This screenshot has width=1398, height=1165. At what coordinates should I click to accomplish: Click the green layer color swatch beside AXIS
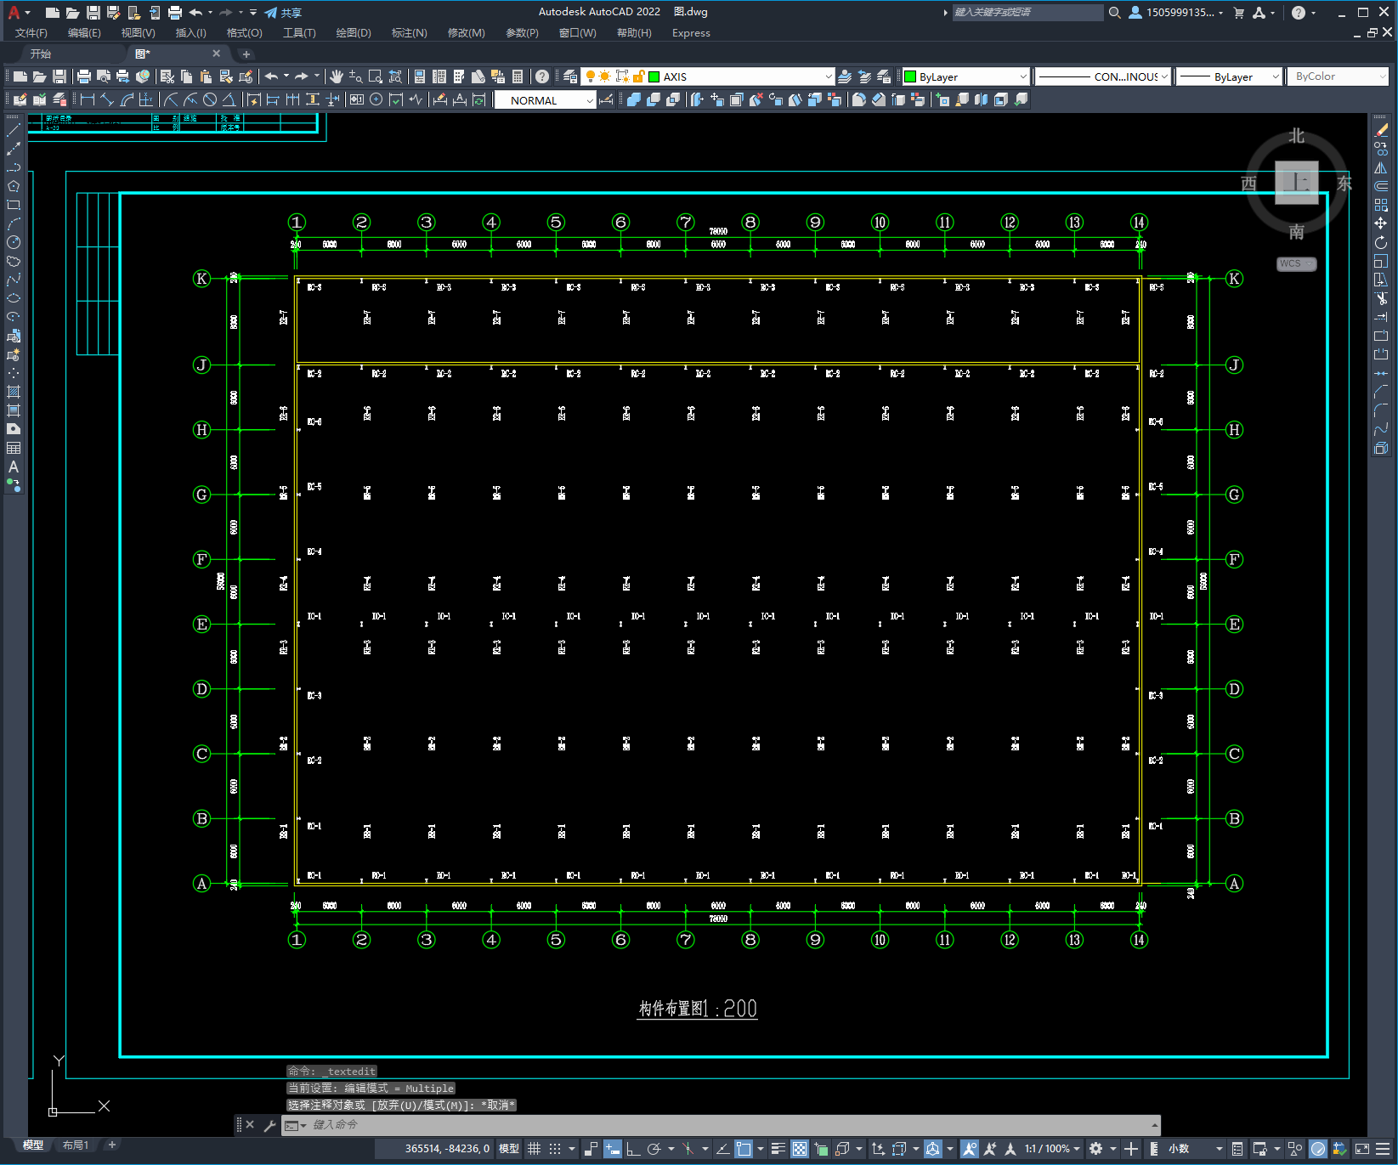point(654,76)
